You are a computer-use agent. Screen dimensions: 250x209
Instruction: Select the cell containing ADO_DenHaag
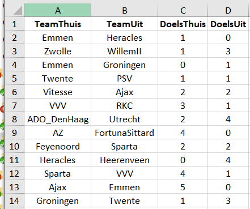(x=58, y=119)
